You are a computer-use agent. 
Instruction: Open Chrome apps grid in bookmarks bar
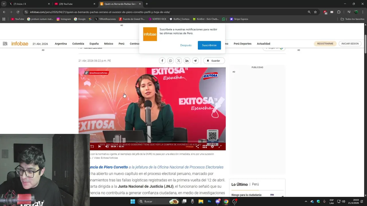pyautogui.click(x=4, y=19)
